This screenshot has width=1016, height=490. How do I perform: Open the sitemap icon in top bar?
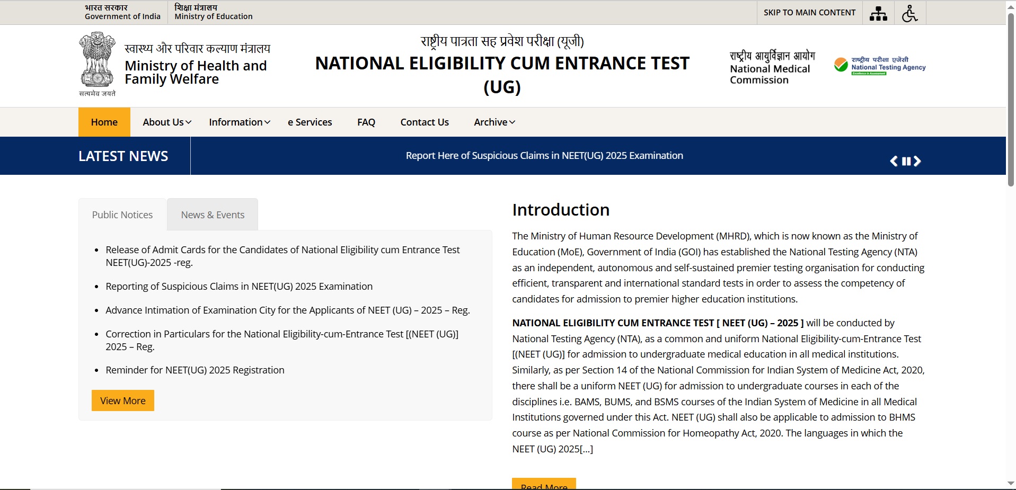878,13
